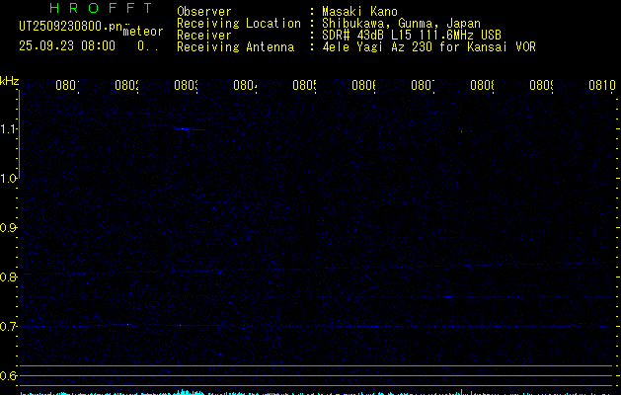Viewport: 621px width, 395px height.
Task: Click the 0810 time marker
Action: [x=601, y=87]
